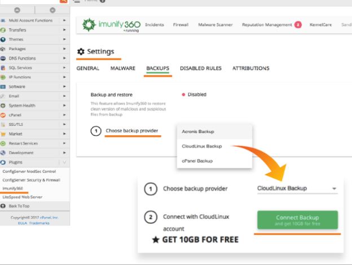
Task: Expand the Multi Account Functions arrow
Action: 64,20
